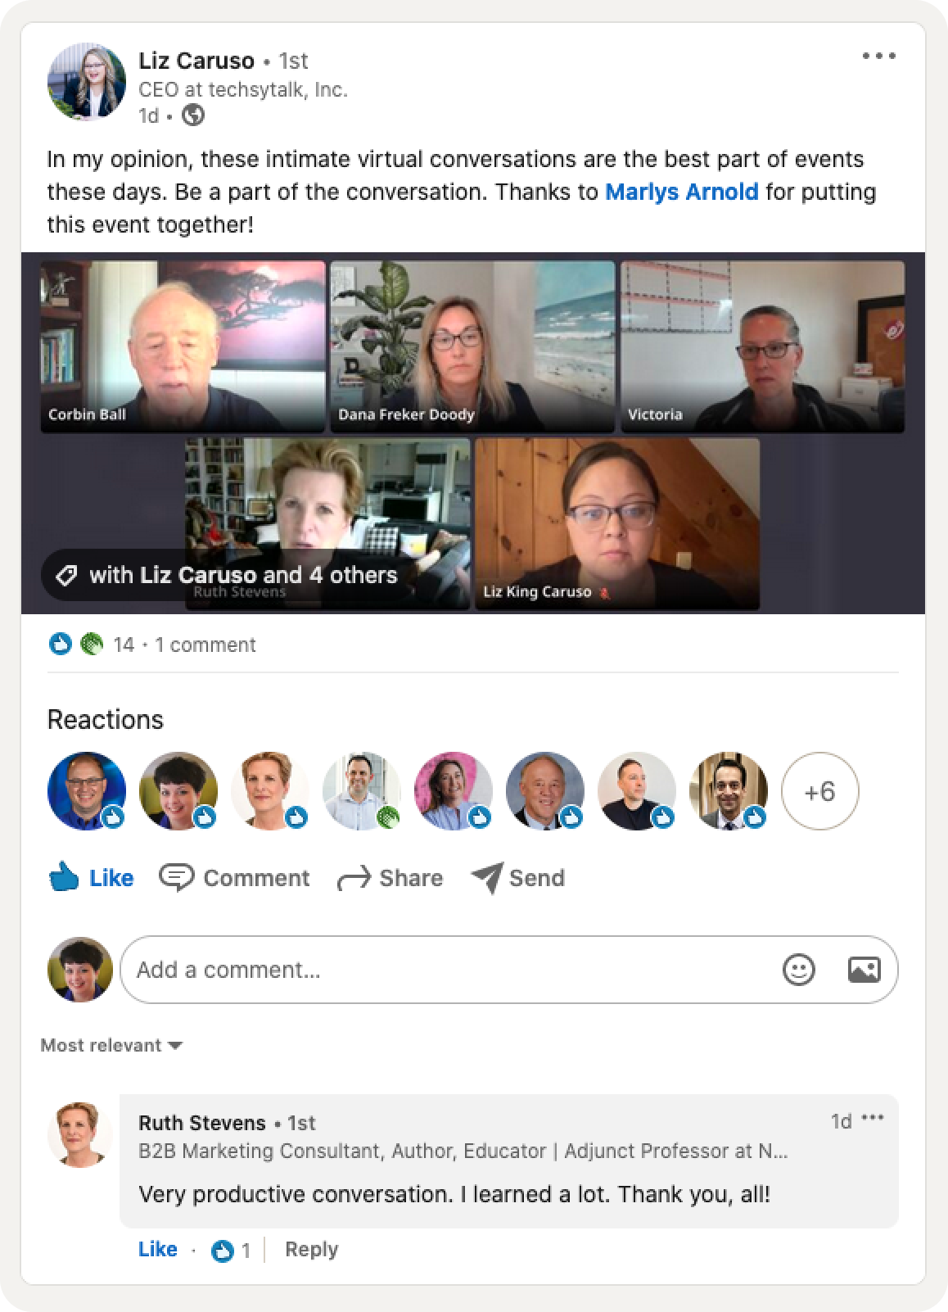Click the add photo icon in comment box
948x1312 pixels.
point(864,970)
